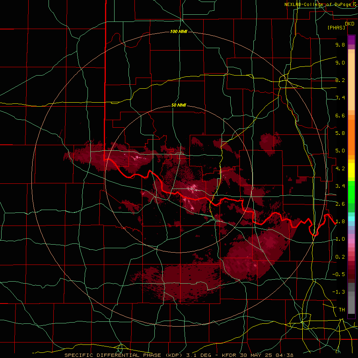358x358 pixels.
Task: Click the 4.2 scale label
Action: [340, 169]
